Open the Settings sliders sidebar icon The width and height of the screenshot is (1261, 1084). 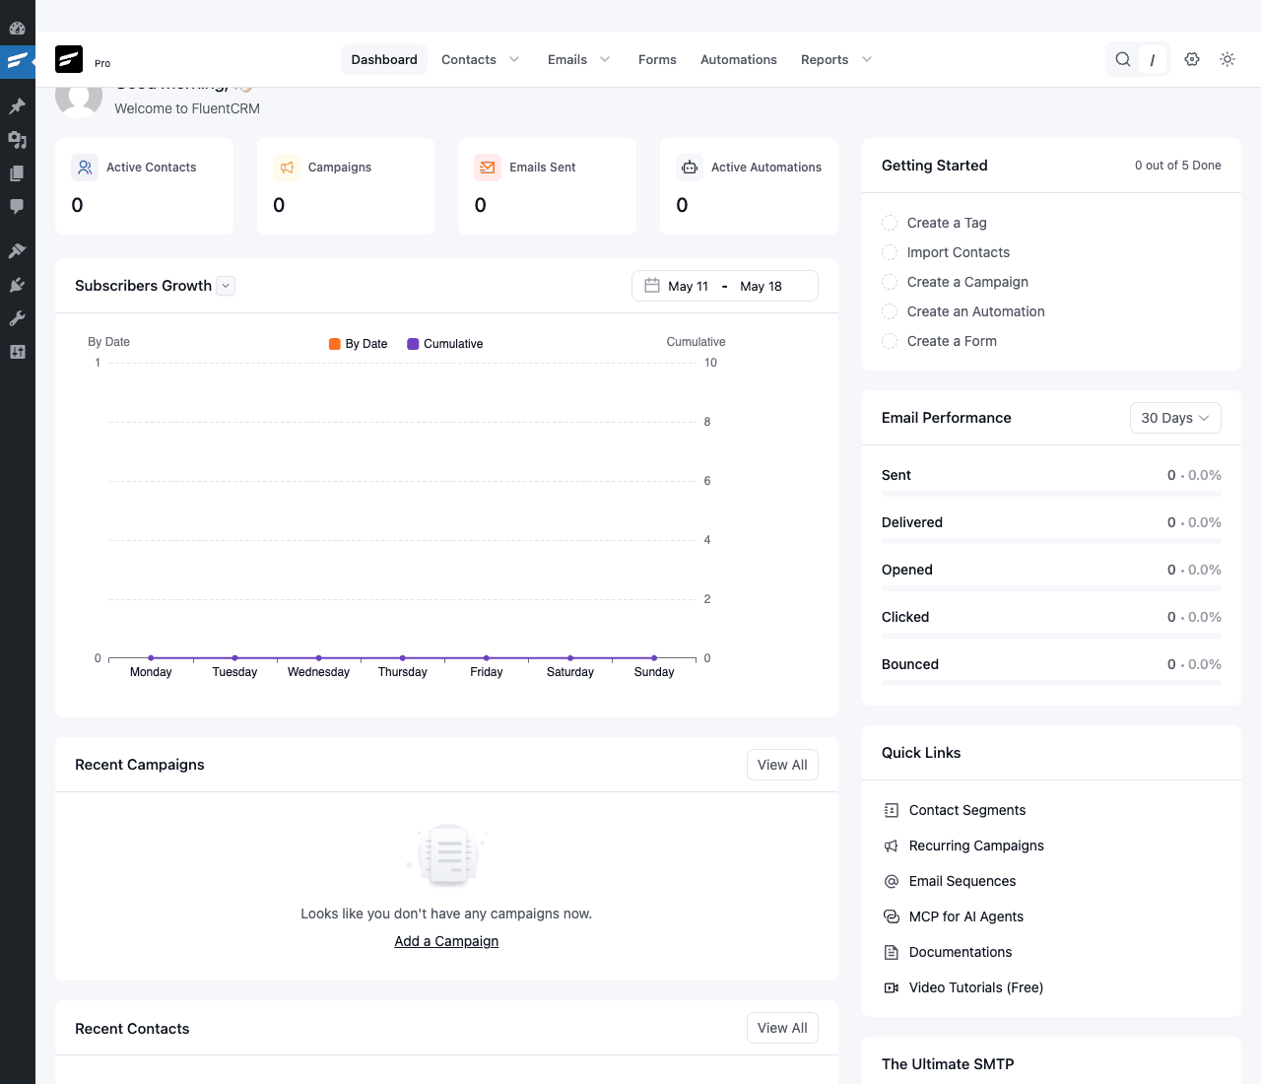(17, 352)
